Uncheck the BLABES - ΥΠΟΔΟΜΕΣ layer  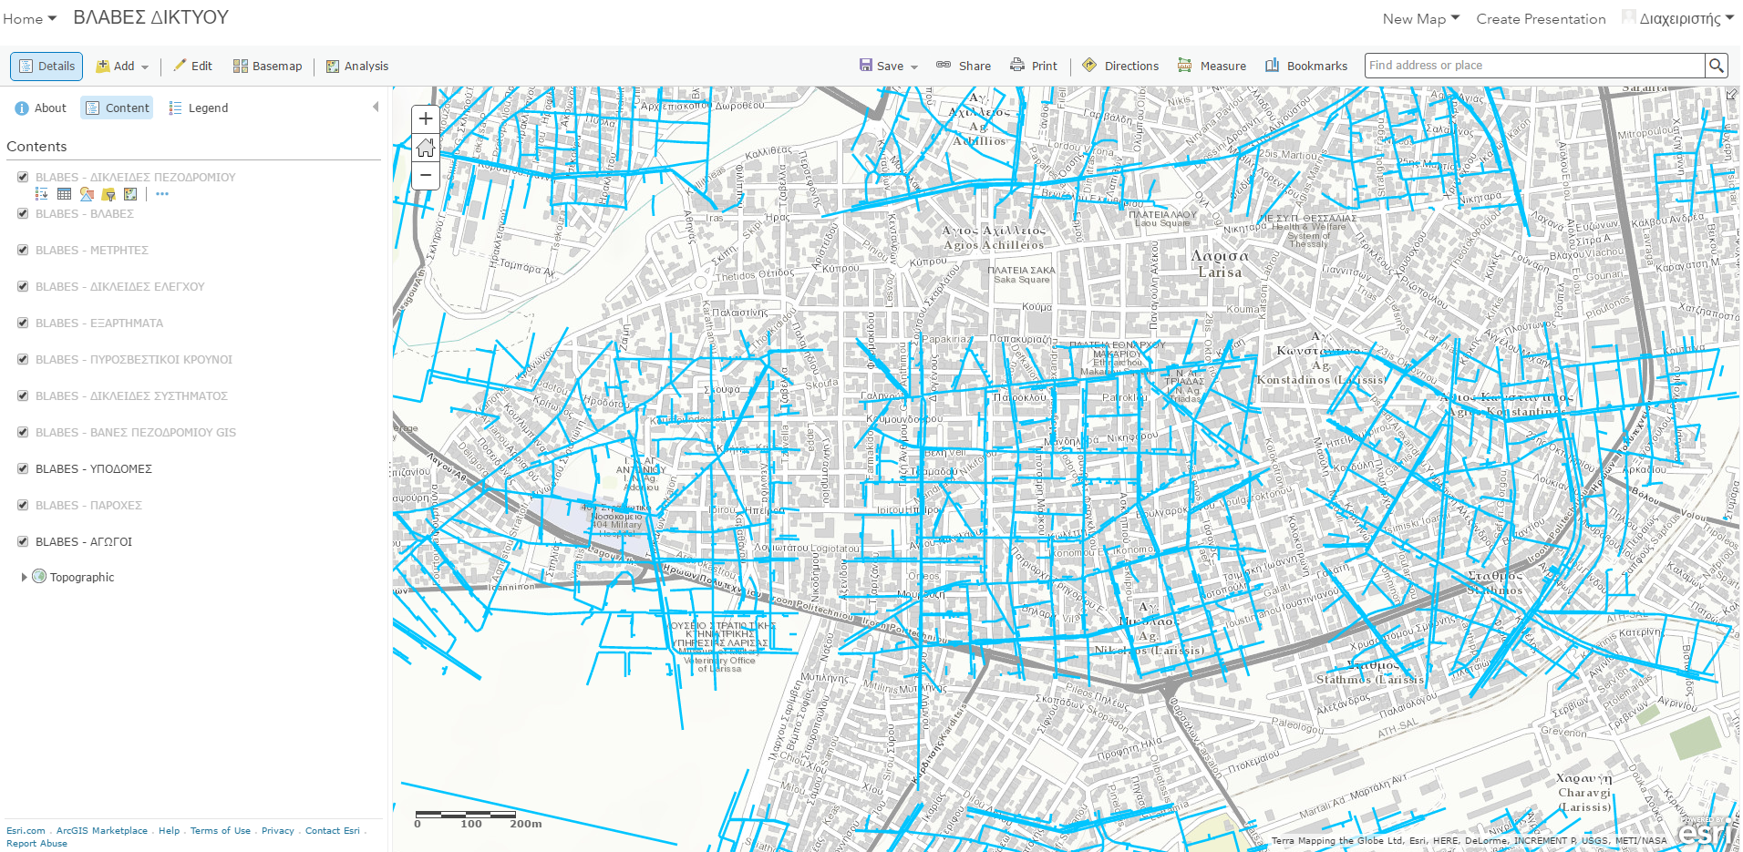pyautogui.click(x=23, y=468)
